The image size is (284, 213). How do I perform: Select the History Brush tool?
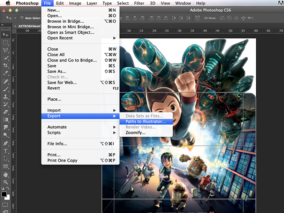pos(6,104)
